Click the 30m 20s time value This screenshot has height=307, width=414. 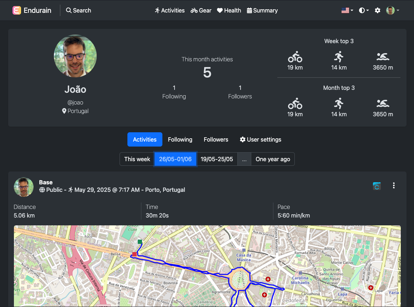pyautogui.click(x=157, y=215)
